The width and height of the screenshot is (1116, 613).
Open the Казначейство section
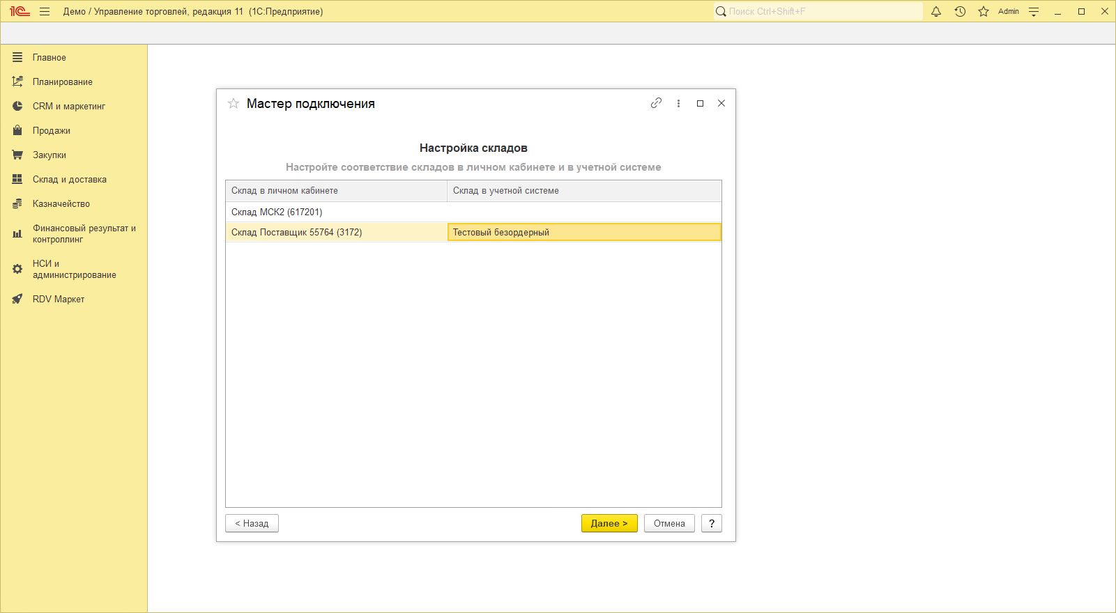[61, 203]
